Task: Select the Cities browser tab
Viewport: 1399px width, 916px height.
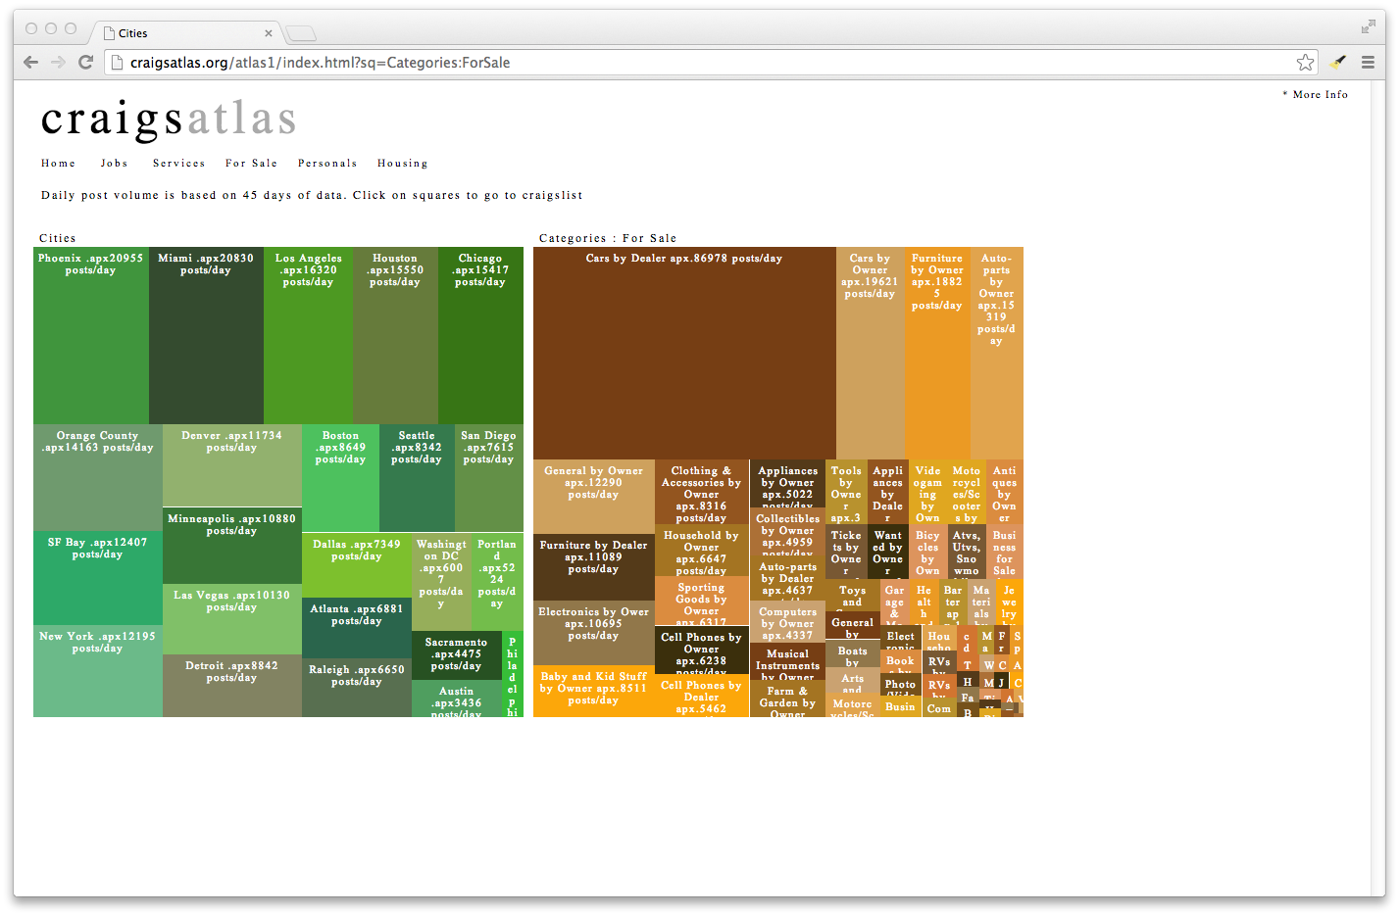Action: 186,33
